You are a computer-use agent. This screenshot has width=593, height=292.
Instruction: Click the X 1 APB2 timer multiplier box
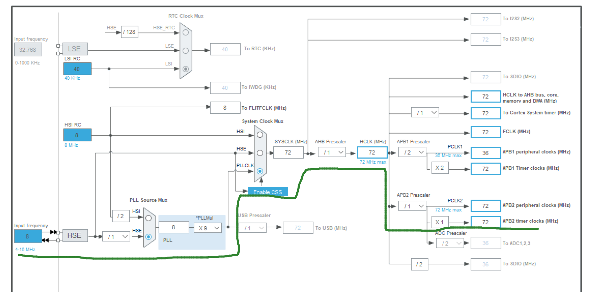[x=440, y=222]
